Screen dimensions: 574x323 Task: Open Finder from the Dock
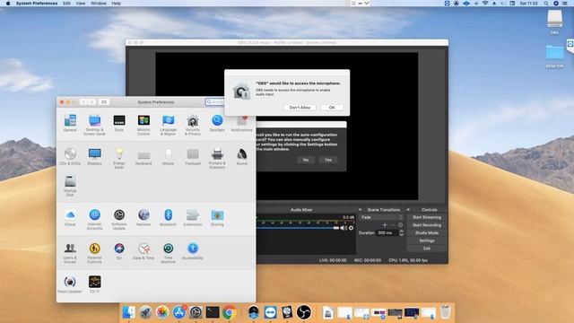coord(128,312)
